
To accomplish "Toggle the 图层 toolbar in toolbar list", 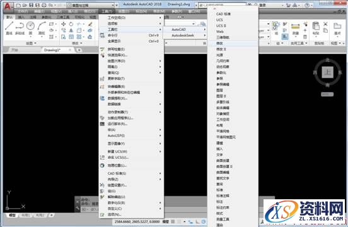I will coord(233,90).
